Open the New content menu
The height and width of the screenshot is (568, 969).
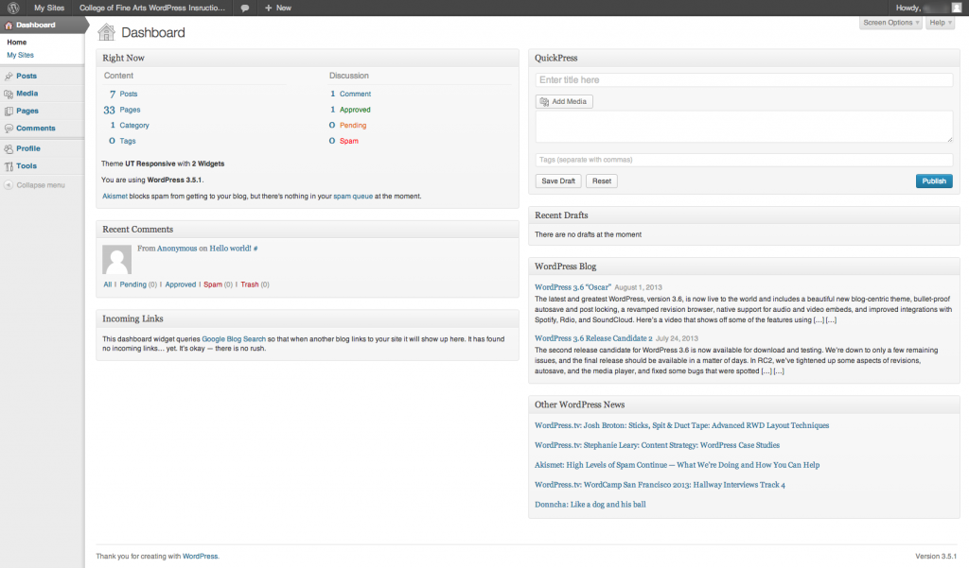coord(277,8)
